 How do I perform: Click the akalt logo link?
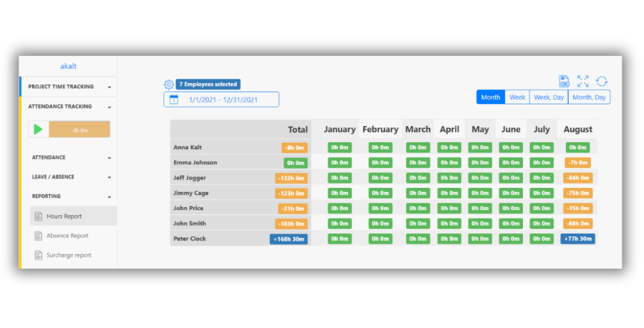click(68, 66)
